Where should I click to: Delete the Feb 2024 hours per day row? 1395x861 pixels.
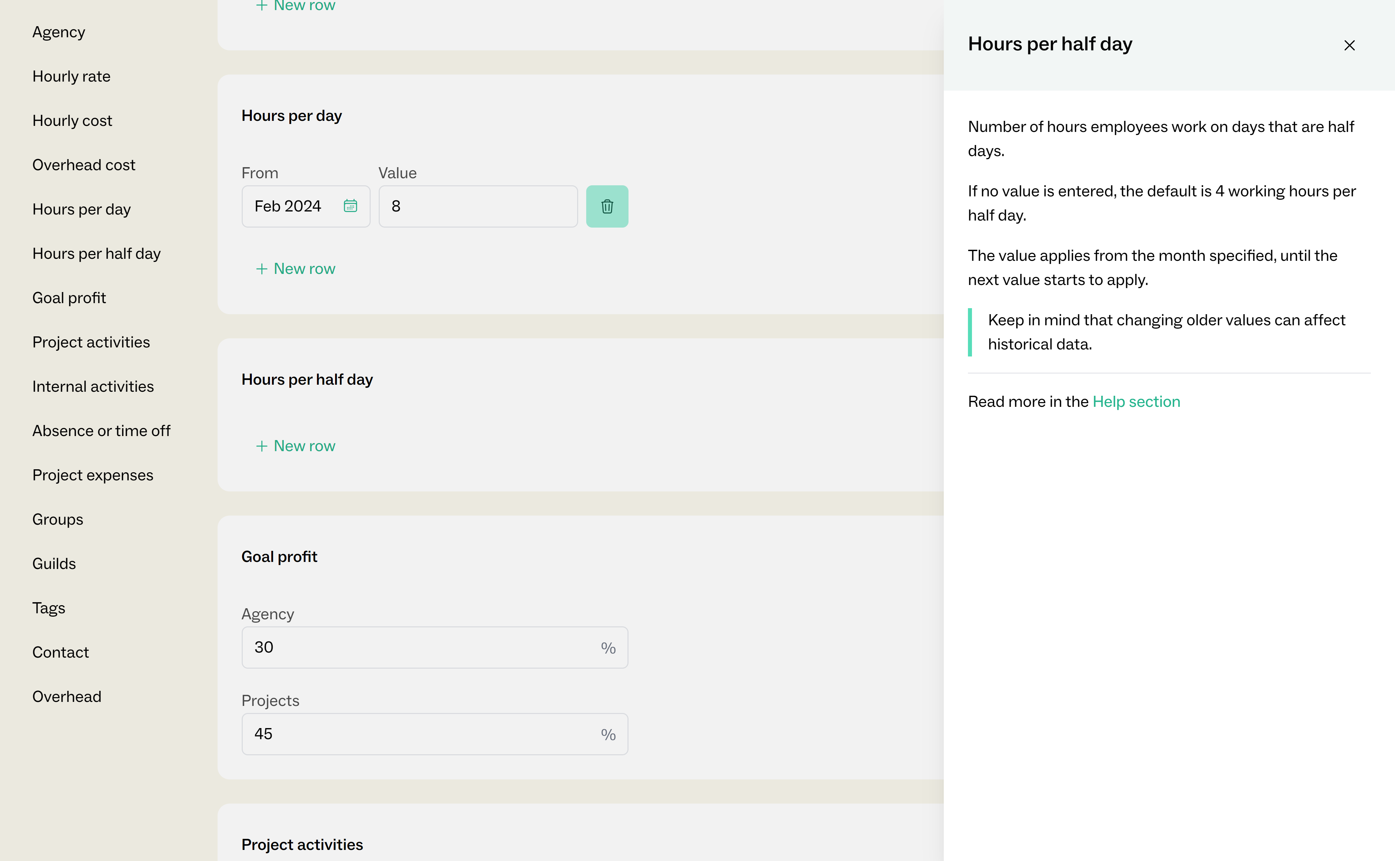point(607,206)
